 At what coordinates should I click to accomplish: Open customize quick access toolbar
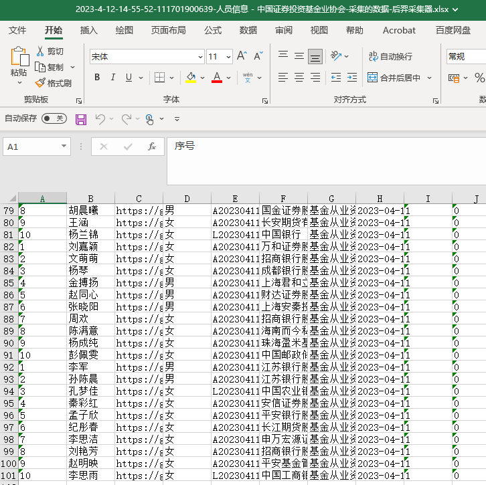coord(177,119)
